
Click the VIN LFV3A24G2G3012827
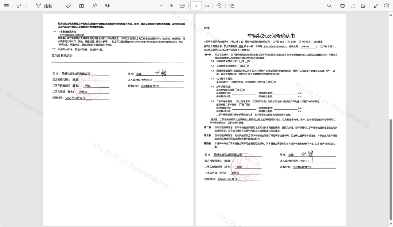275,47
